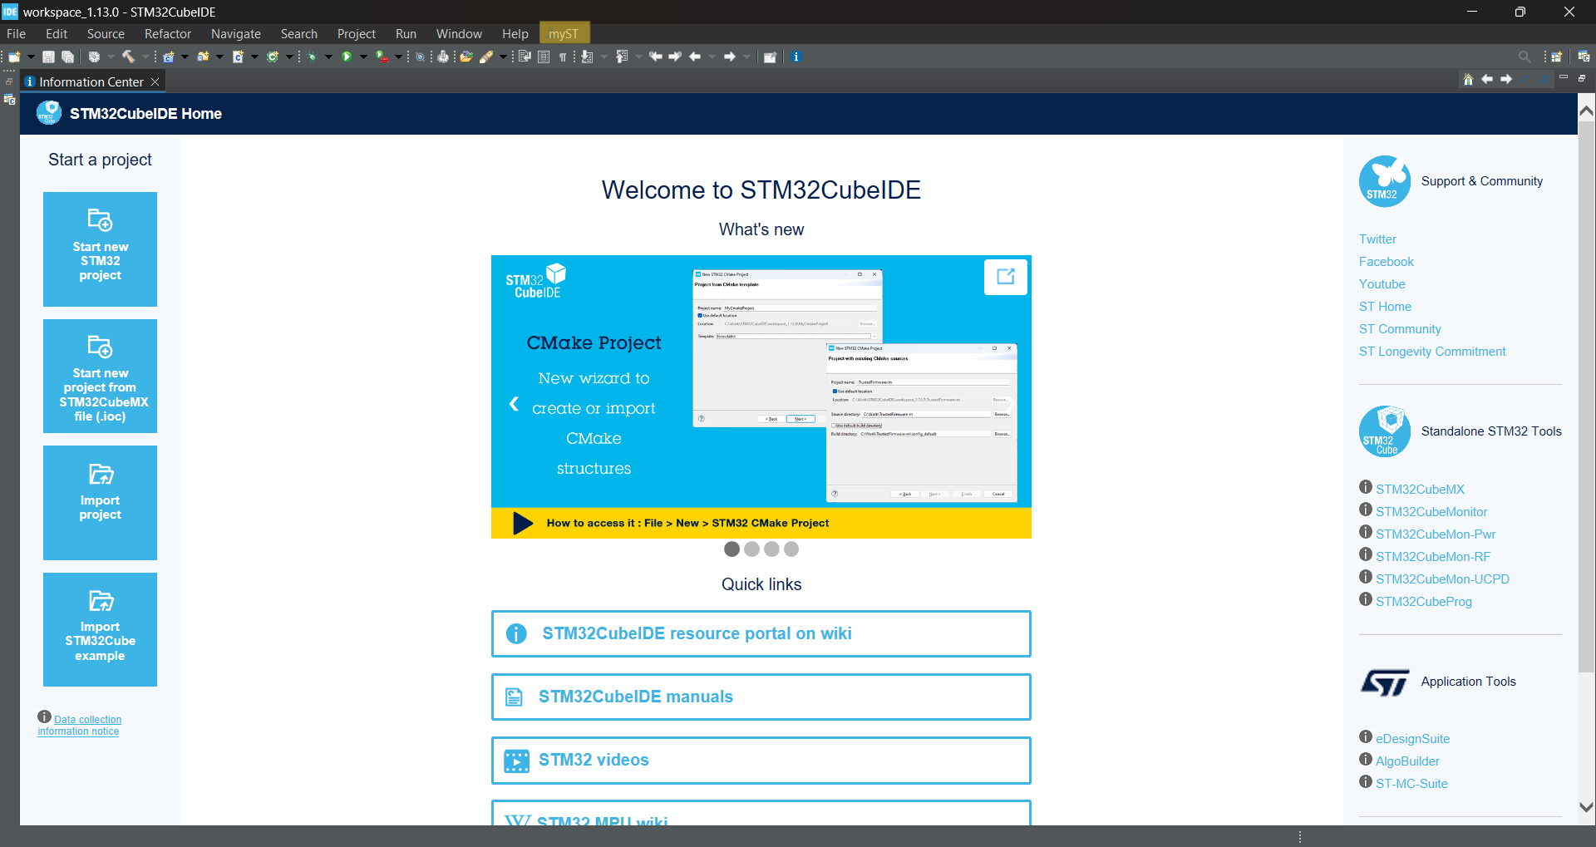Toggle the Pin Editor button
Viewport: 1596px width, 847px height.
[770, 56]
